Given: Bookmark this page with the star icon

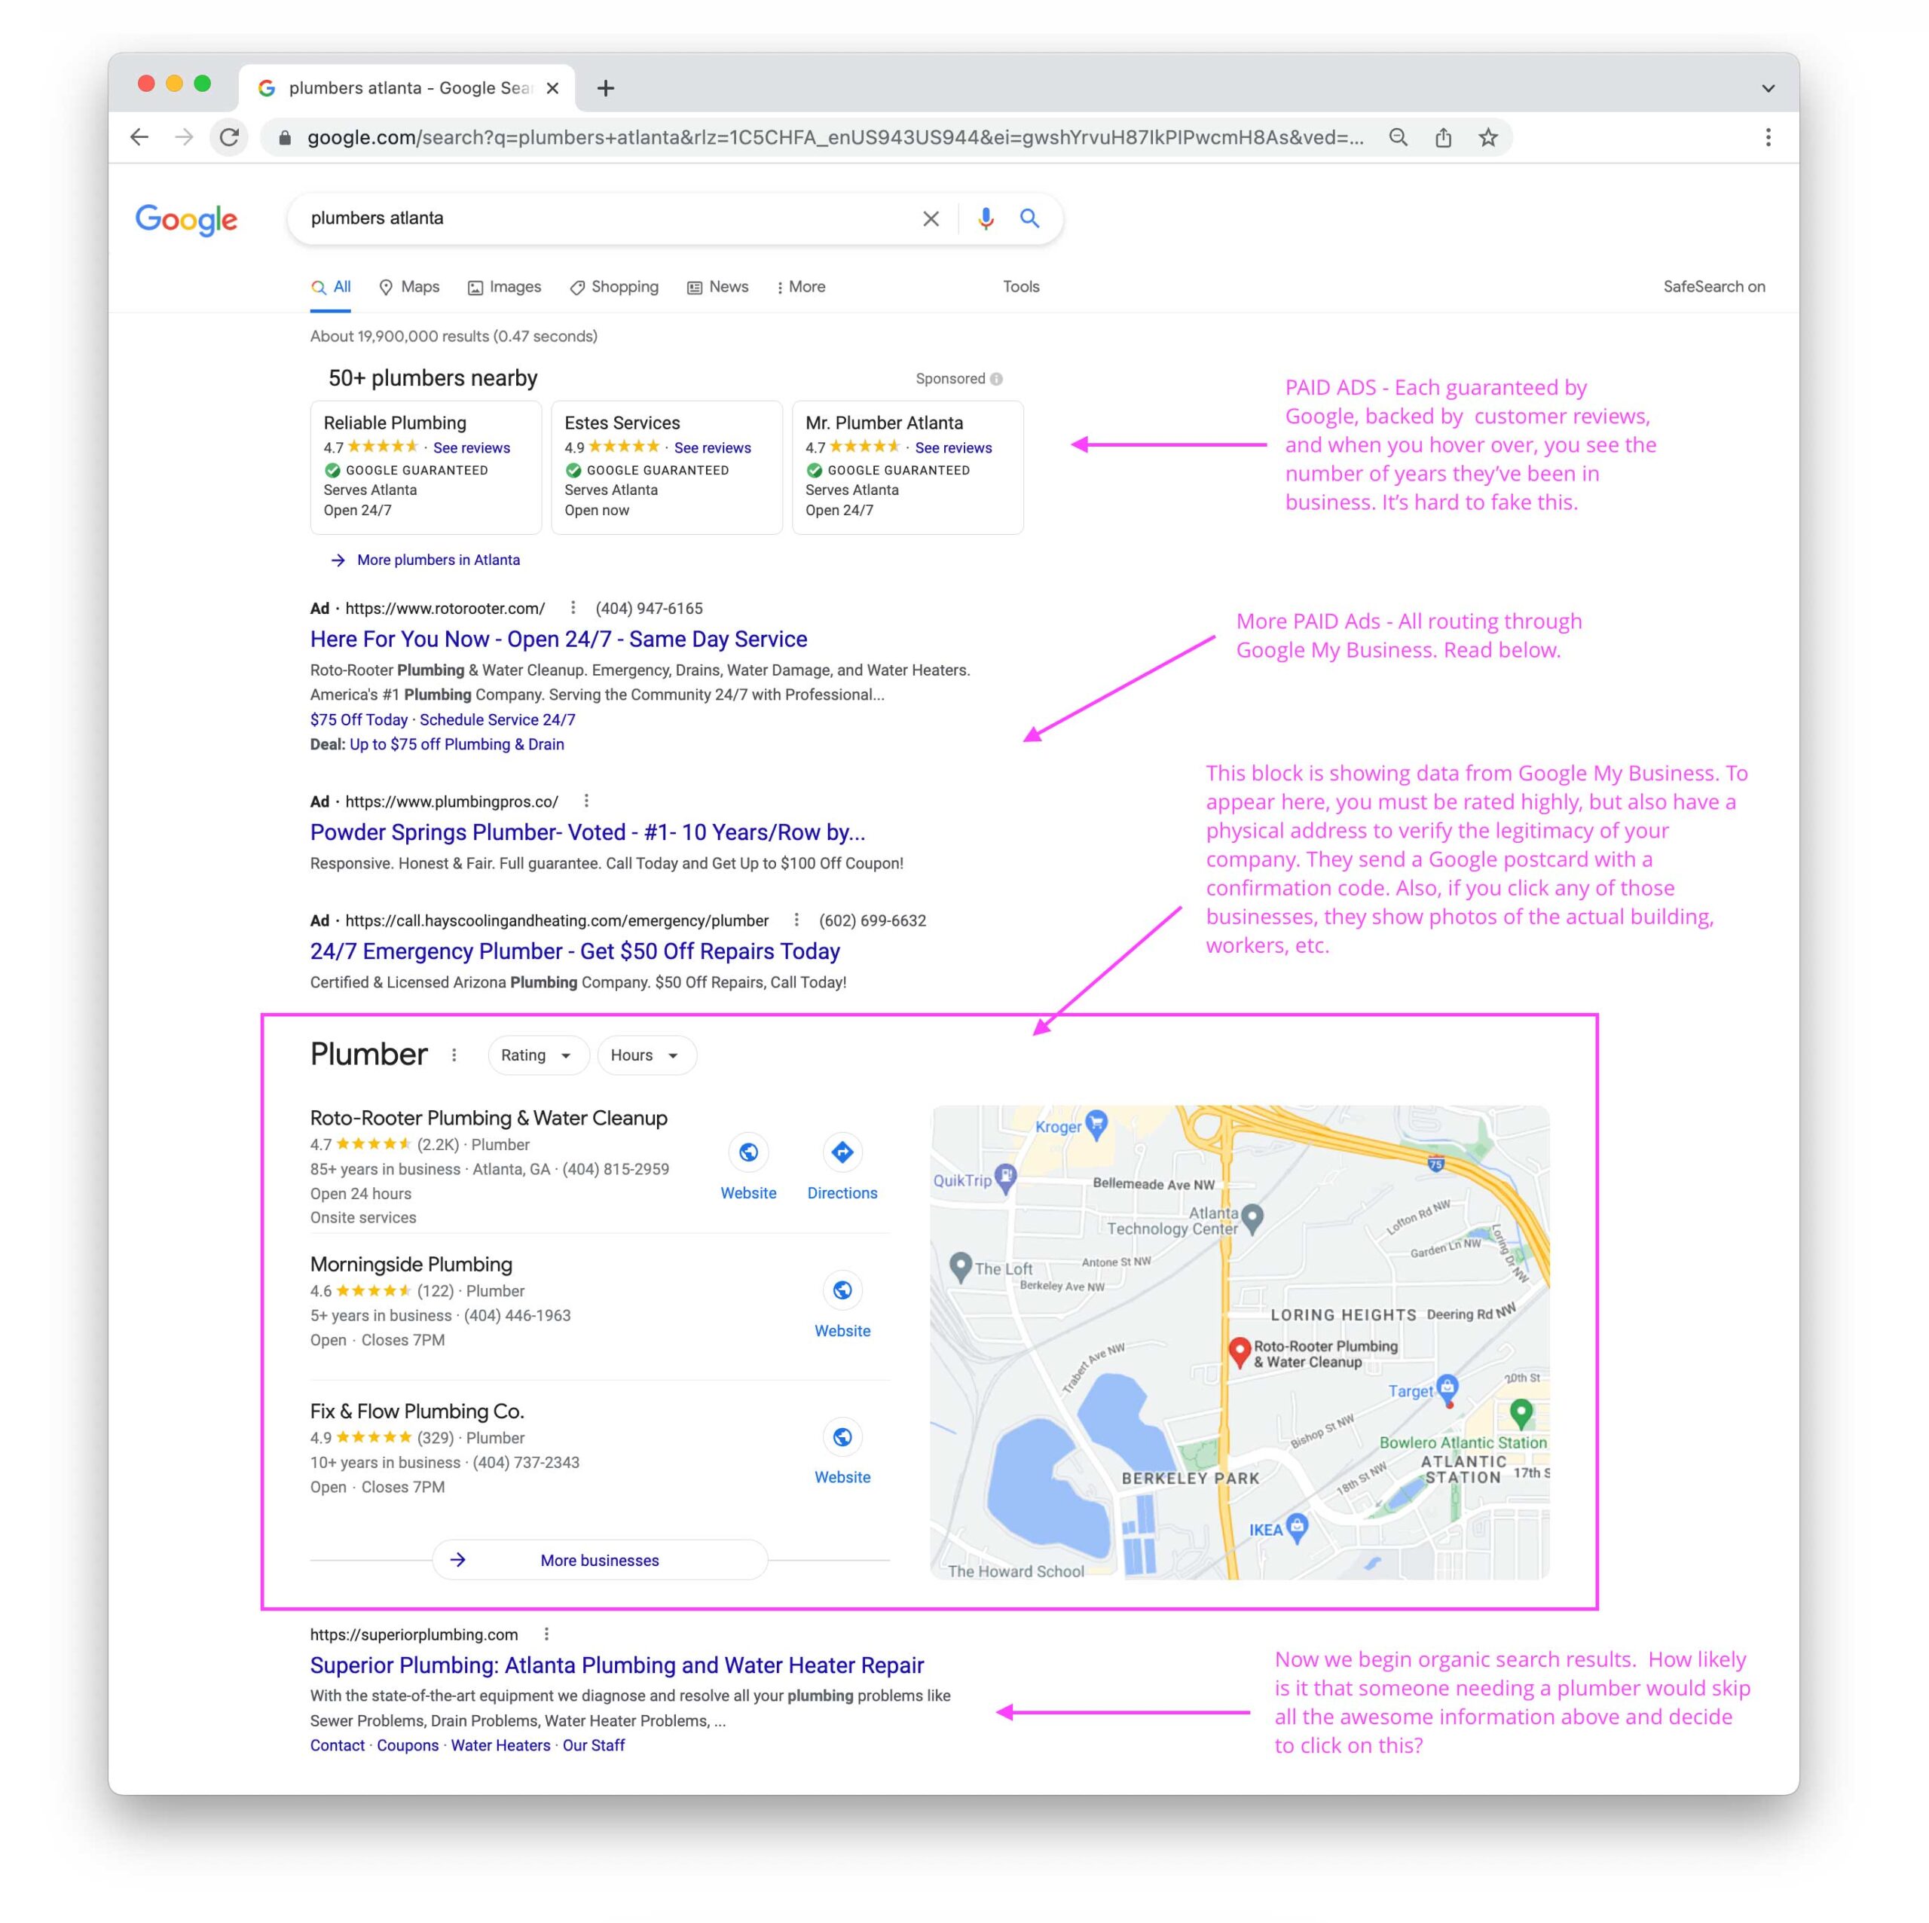Looking at the screenshot, I should pyautogui.click(x=1487, y=138).
